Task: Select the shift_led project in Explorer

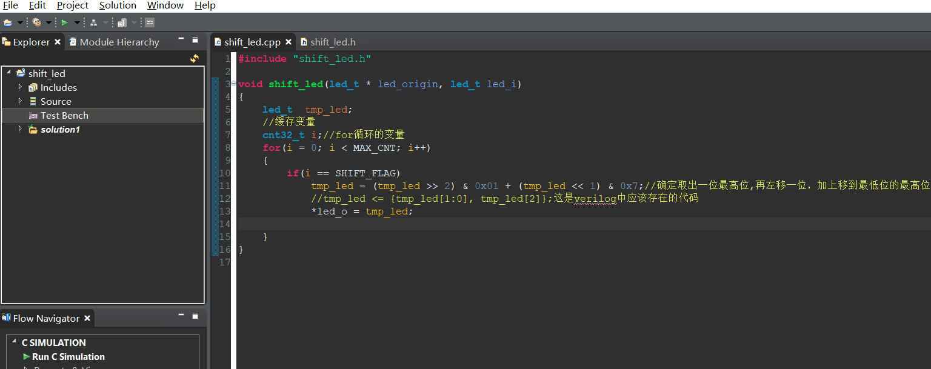Action: 47,73
